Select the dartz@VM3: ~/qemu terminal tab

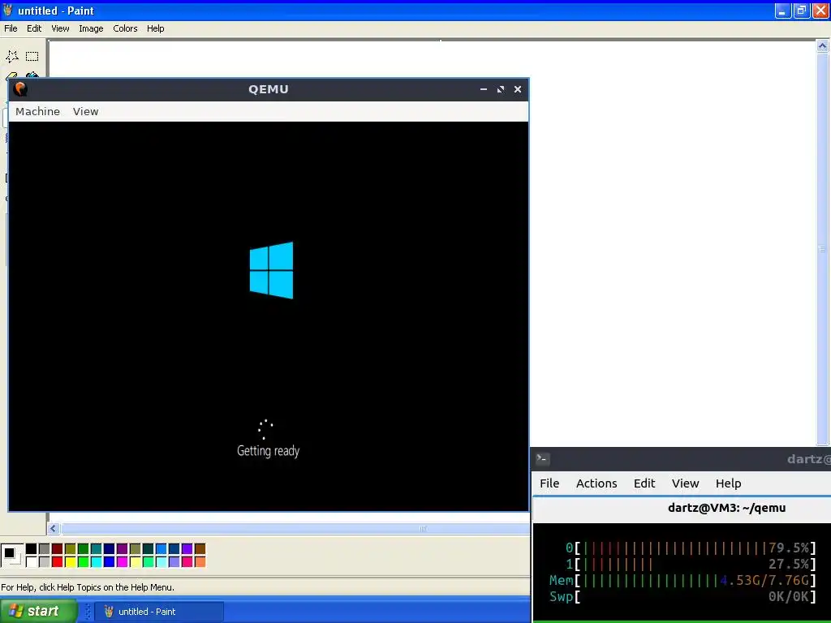click(726, 508)
